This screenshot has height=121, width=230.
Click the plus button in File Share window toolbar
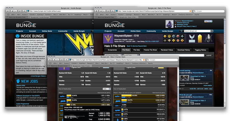pyautogui.click(x=113, y=11)
